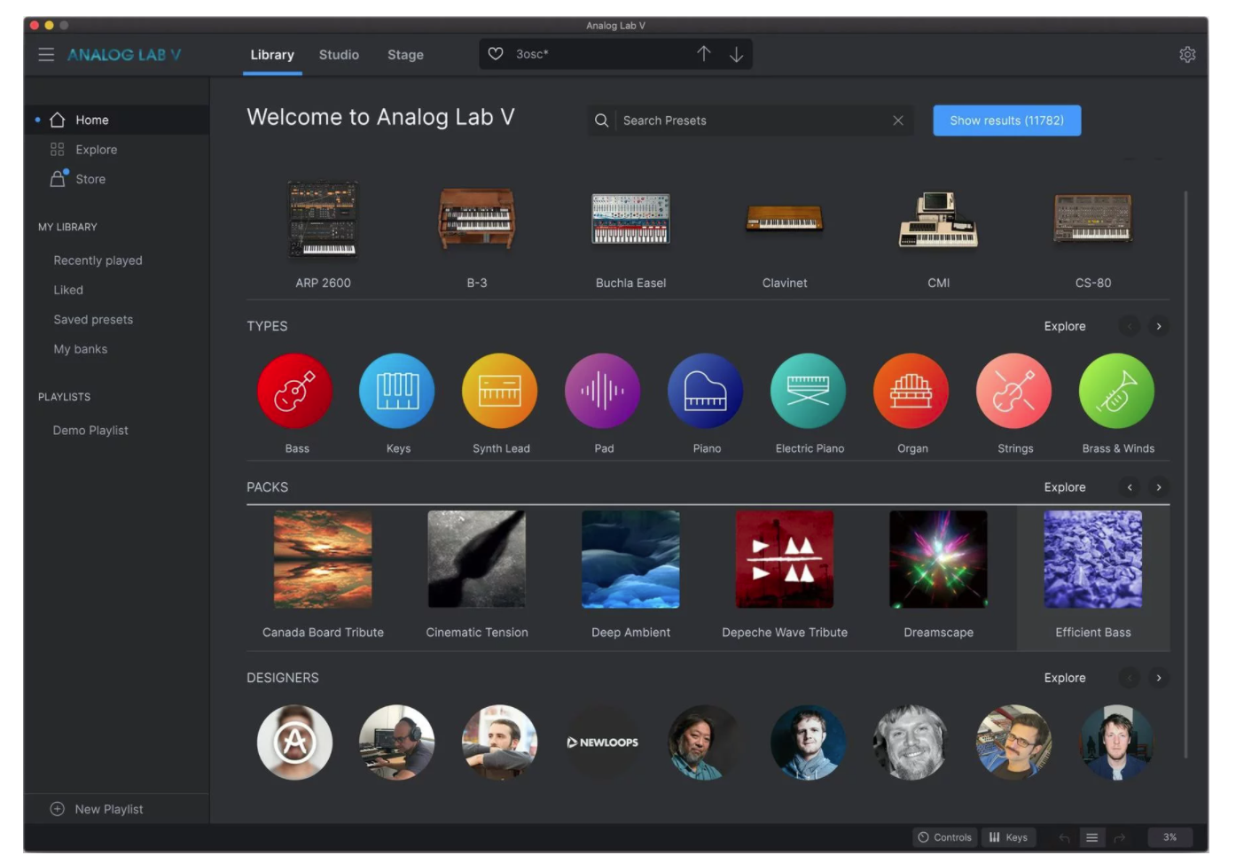Go to next preset with down arrow
The image size is (1236, 863).
736,54
